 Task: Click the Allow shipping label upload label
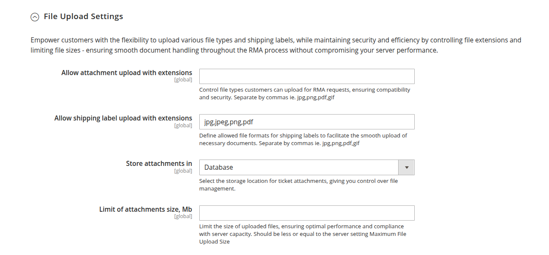tap(123, 118)
